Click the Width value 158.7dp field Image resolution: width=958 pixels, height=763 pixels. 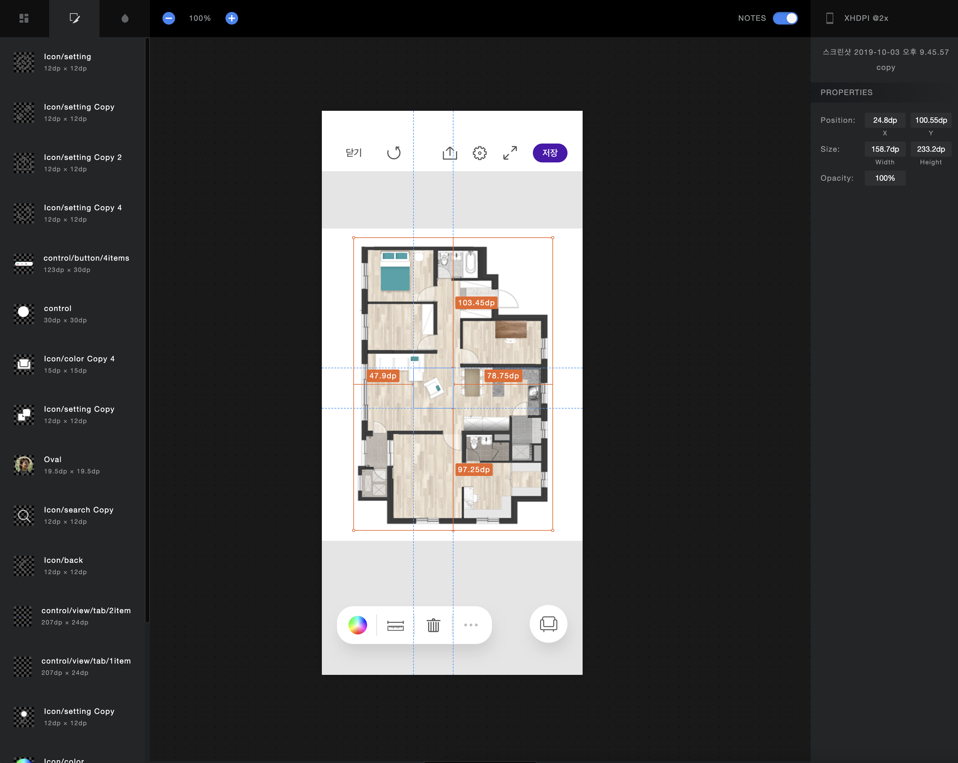coord(885,149)
